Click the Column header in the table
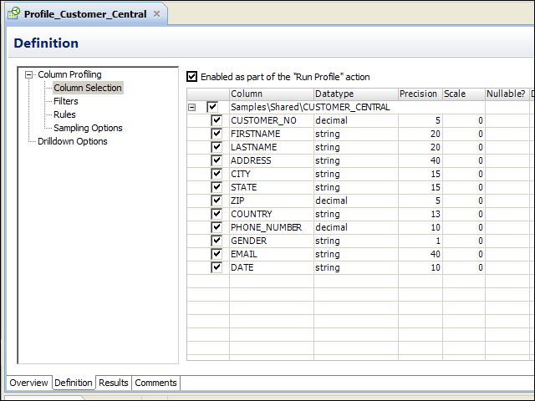The height and width of the screenshot is (401, 535). (x=271, y=94)
